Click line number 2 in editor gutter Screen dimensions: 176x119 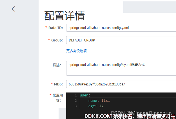[76, 101]
